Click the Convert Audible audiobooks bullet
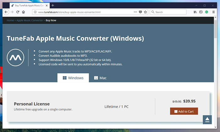This screenshot has height=132, width=220. click(x=63, y=56)
